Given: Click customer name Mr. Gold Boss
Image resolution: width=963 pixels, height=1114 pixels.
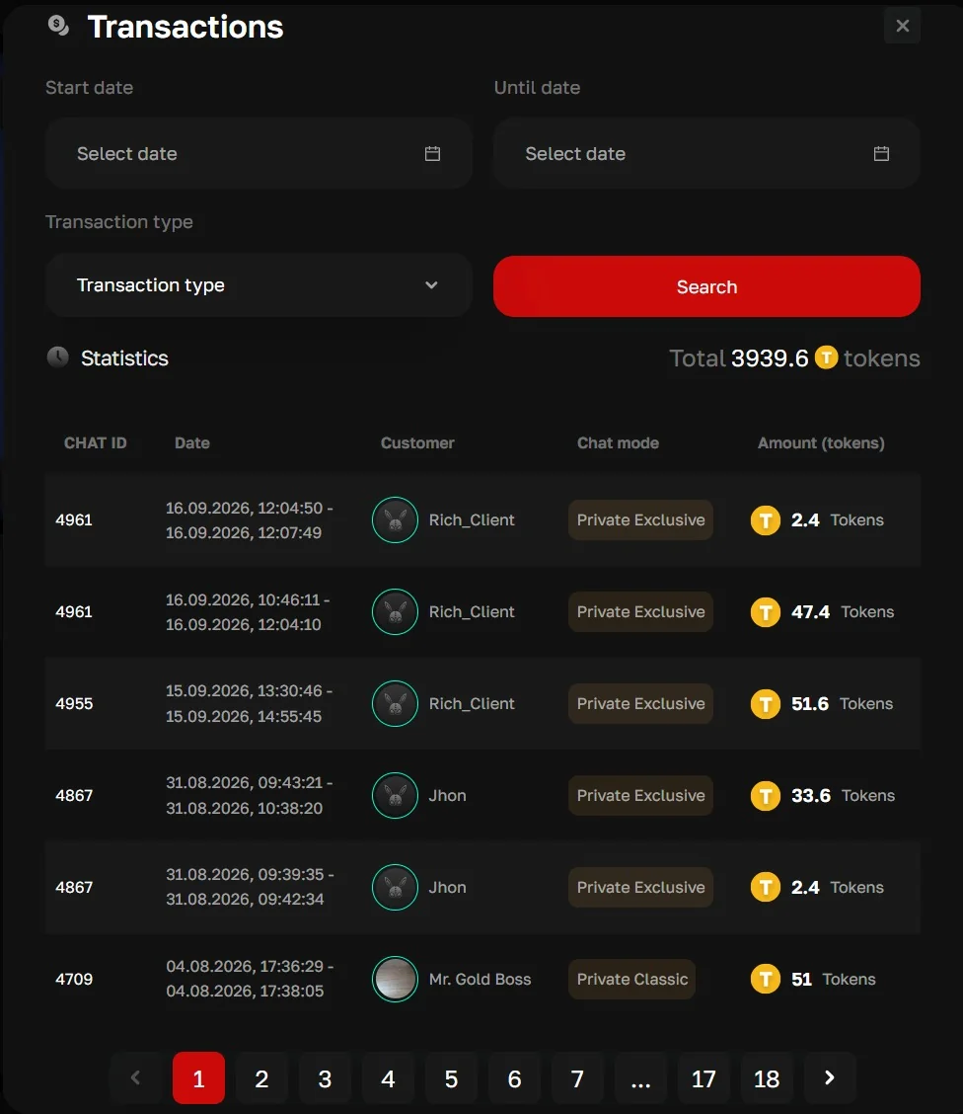Looking at the screenshot, I should (x=480, y=979).
